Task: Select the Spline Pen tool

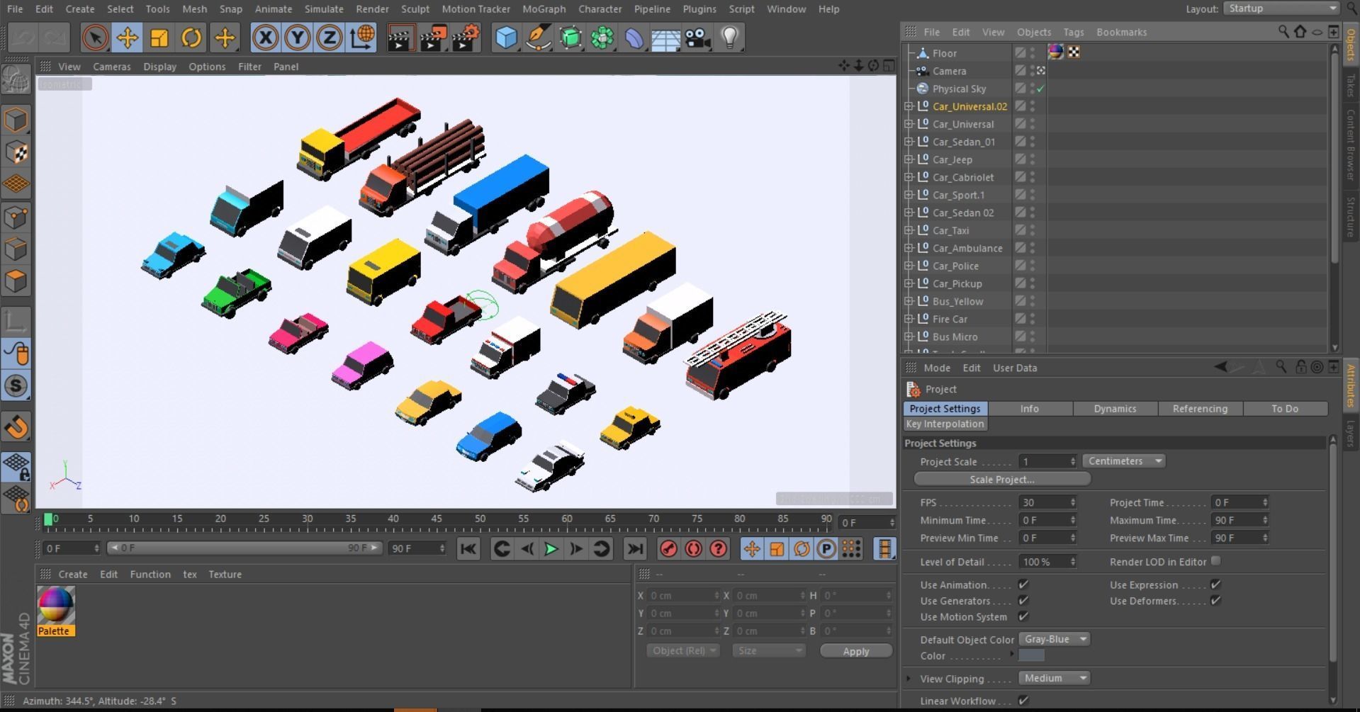Action: [x=539, y=38]
